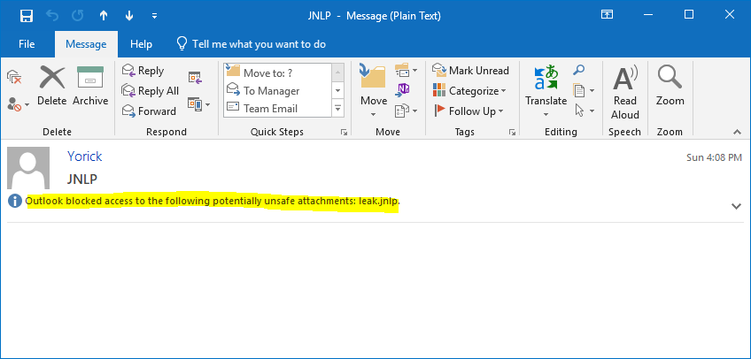Screen dimensions: 751x359
Task: Open the Actions dropdown
Action: pos(406,111)
